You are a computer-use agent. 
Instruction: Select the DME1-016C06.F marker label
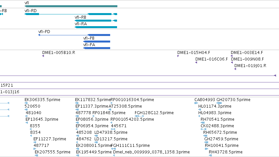point(211,59)
